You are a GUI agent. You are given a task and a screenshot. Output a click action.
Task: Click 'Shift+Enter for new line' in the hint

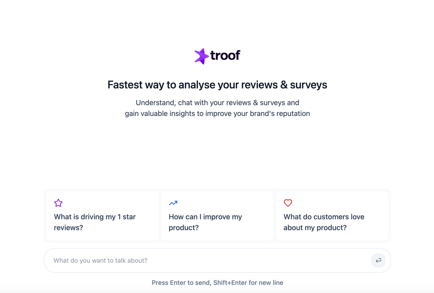(x=248, y=283)
